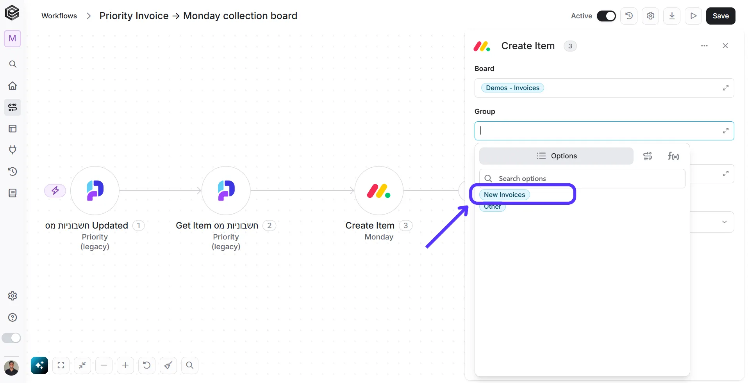Run the workflow with play button

pos(693,16)
